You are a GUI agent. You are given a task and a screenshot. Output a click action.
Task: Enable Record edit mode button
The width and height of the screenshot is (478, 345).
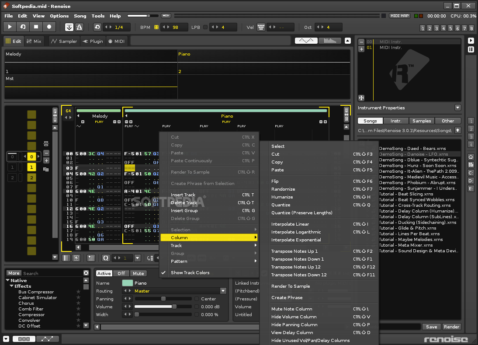tap(49, 27)
